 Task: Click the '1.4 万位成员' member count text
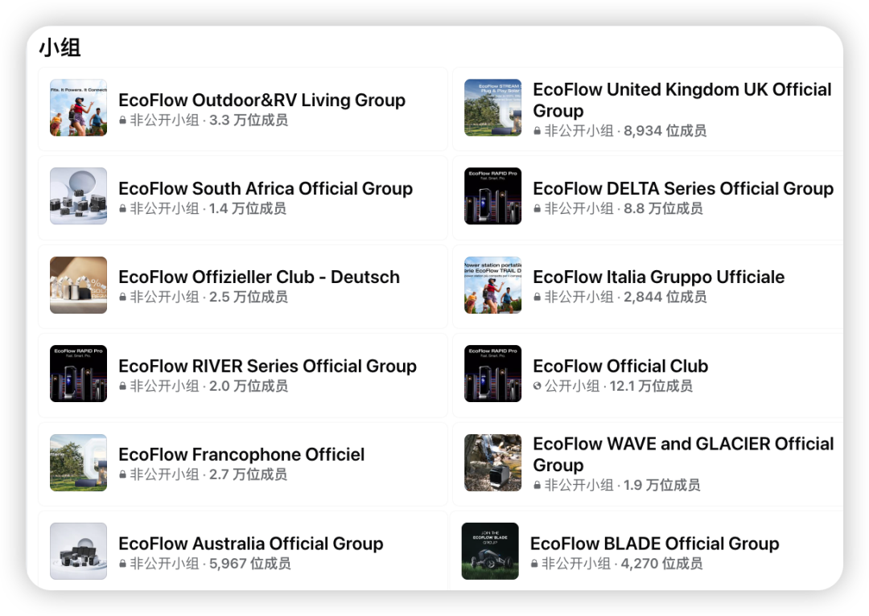[248, 209]
